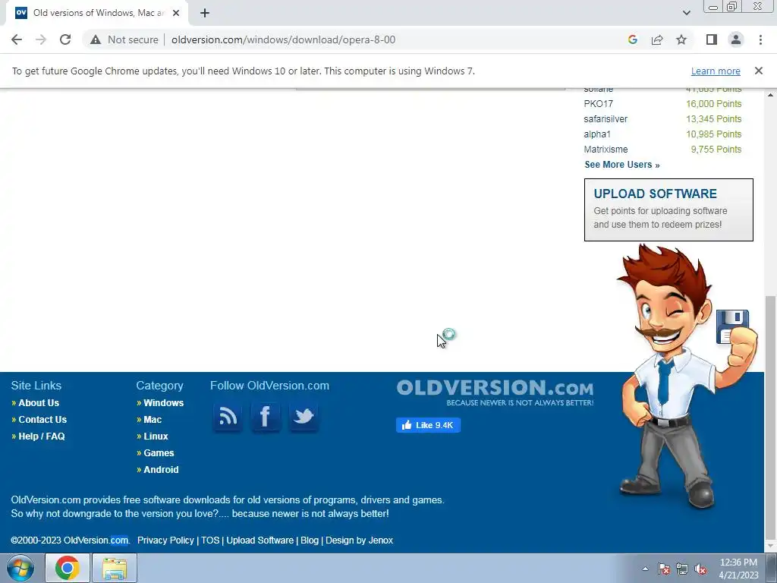Viewport: 777px width, 583px height.
Task: Open the Help / FAQ link
Action: [42, 436]
